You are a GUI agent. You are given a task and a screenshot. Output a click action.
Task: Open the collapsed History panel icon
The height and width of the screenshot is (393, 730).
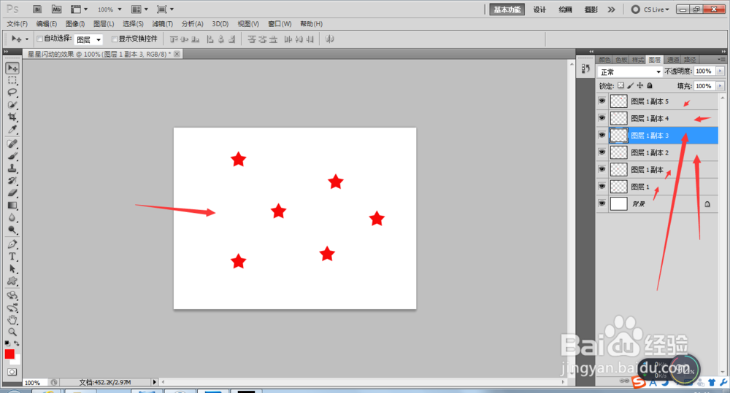[x=585, y=69]
